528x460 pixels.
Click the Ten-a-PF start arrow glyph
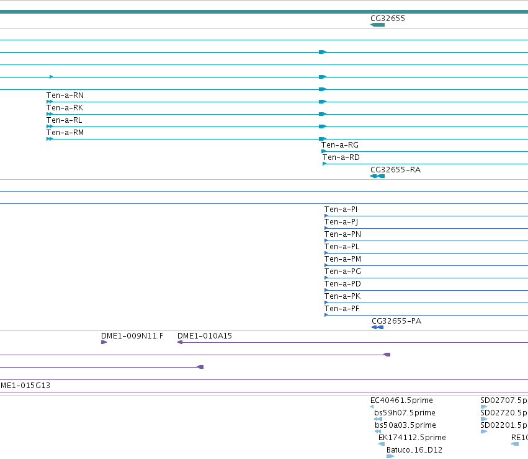point(326,316)
